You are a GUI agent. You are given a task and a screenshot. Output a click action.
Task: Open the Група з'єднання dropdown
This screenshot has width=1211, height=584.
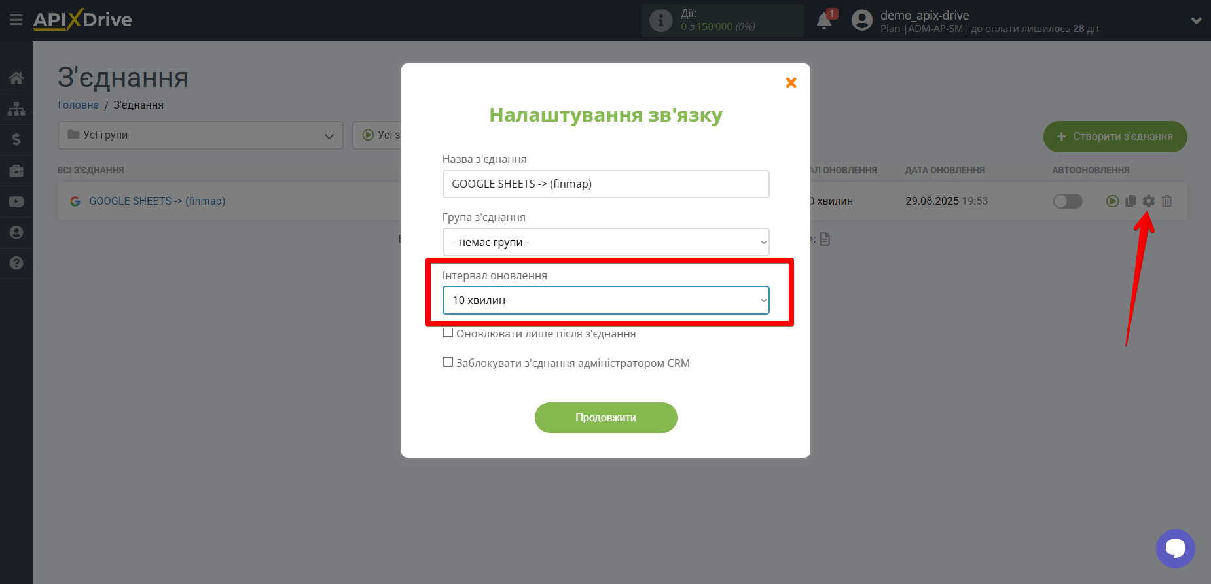tap(605, 242)
